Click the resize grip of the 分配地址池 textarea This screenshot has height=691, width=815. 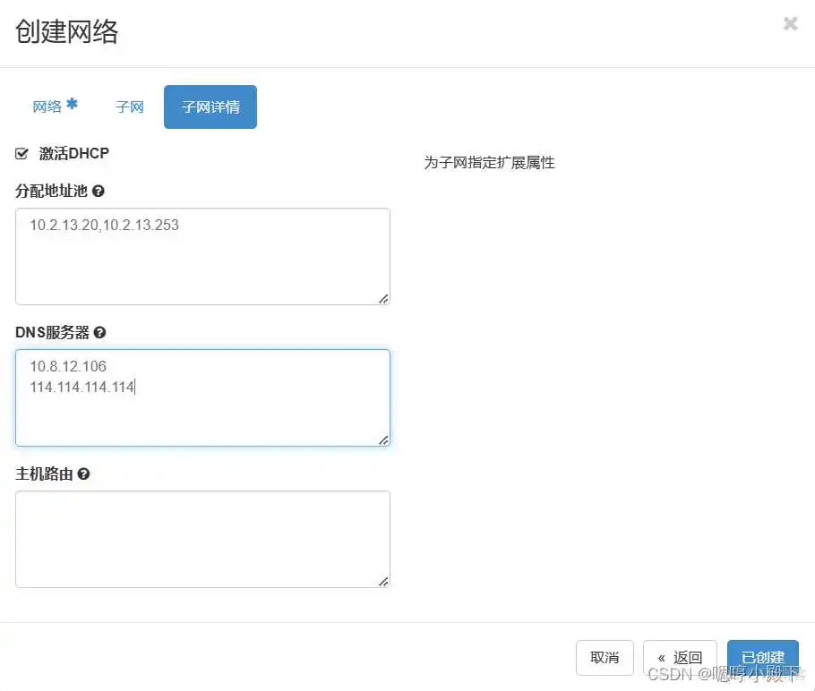point(384,299)
